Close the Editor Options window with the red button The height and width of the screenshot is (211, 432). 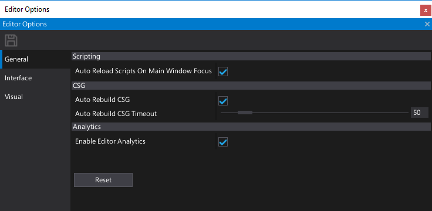426,10
